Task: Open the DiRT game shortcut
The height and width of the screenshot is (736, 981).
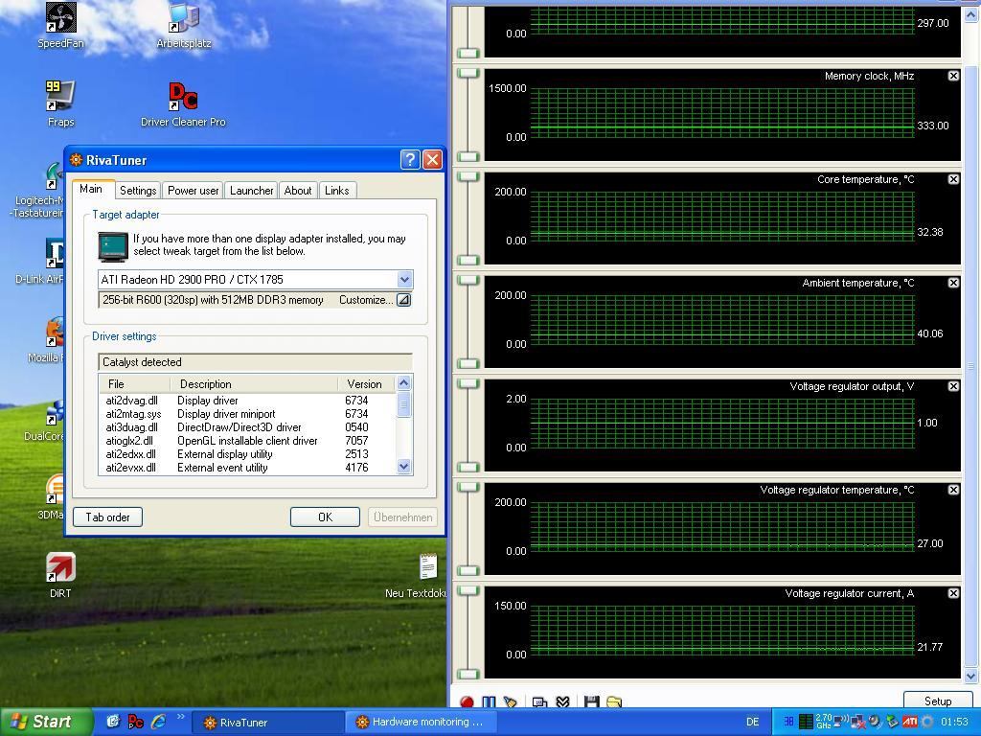Action: click(x=60, y=575)
